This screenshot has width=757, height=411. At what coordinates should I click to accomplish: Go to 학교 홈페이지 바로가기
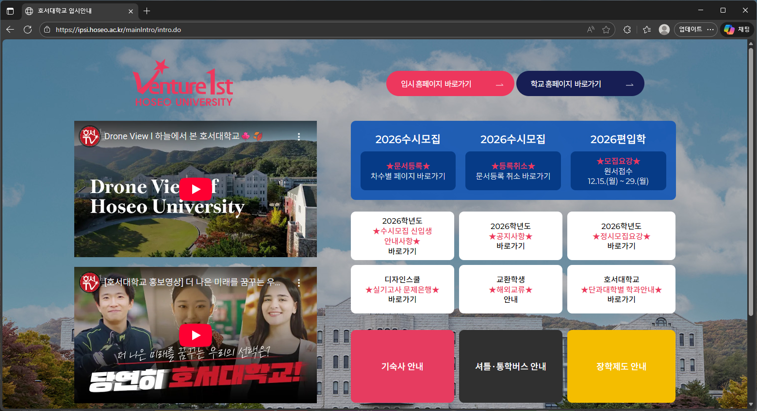pyautogui.click(x=580, y=84)
